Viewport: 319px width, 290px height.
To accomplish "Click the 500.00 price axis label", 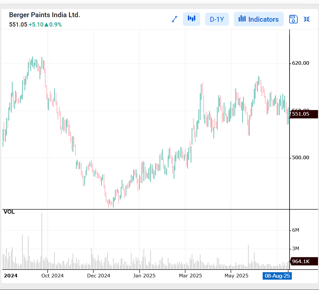I will (x=301, y=158).
